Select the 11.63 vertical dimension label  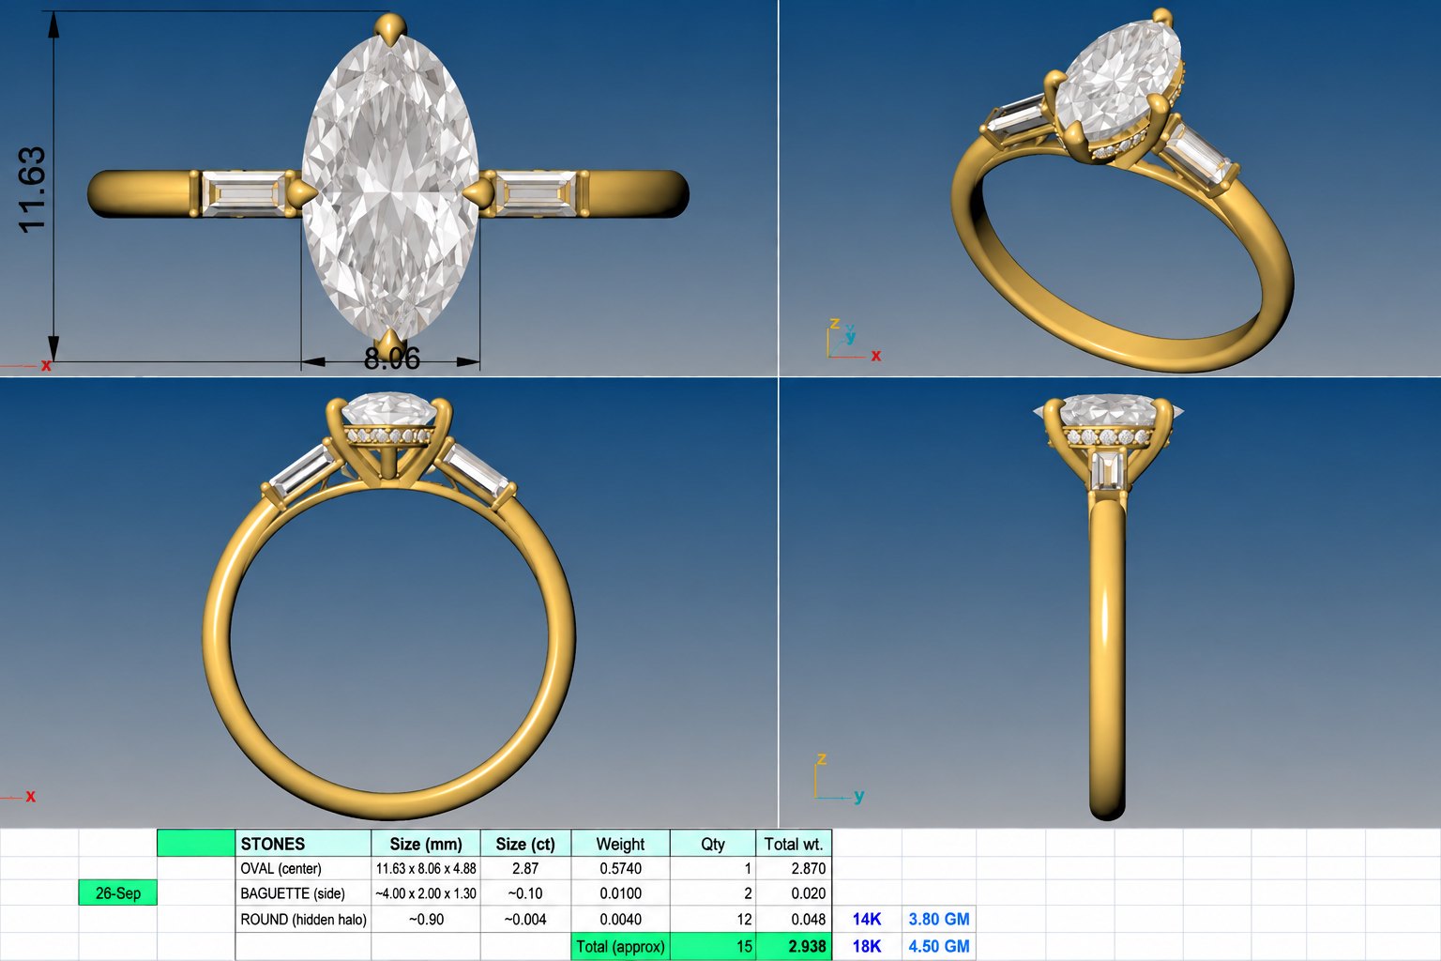click(x=31, y=190)
